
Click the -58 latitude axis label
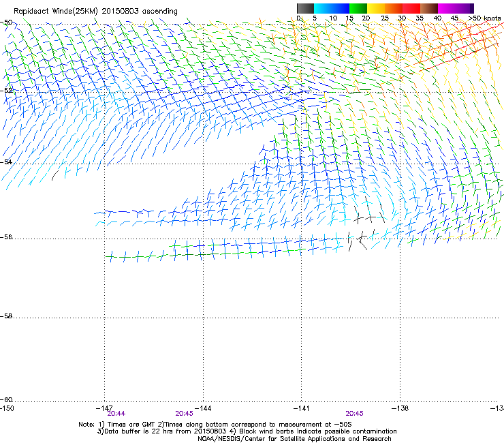(6, 316)
